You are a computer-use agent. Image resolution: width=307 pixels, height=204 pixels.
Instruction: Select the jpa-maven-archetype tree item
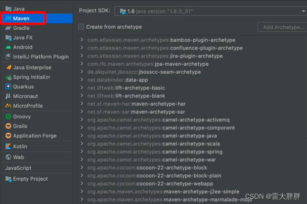[148, 64]
